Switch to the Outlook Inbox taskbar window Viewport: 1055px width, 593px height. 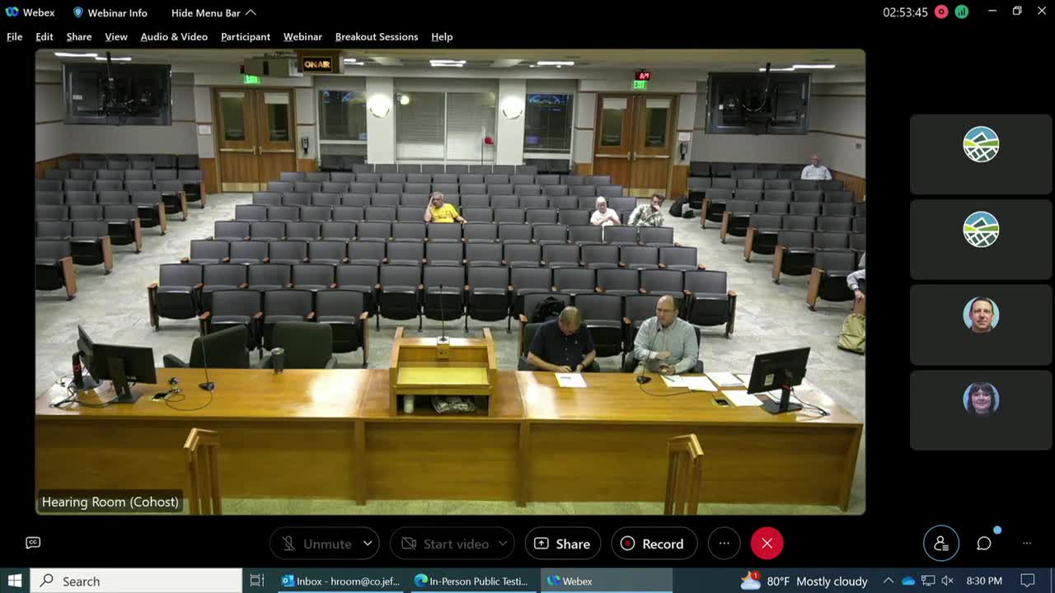340,581
